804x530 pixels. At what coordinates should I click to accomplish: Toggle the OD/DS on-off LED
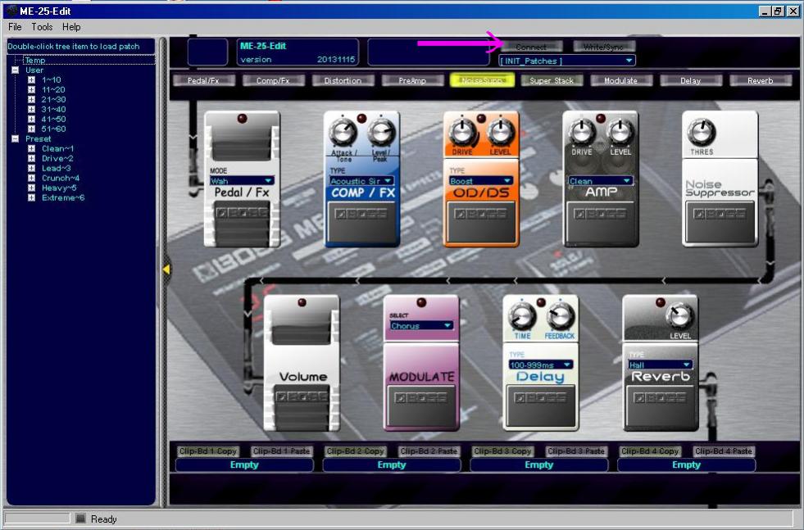coord(481,119)
